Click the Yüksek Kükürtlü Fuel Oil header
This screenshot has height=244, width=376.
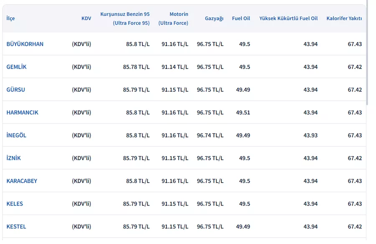[x=288, y=18]
